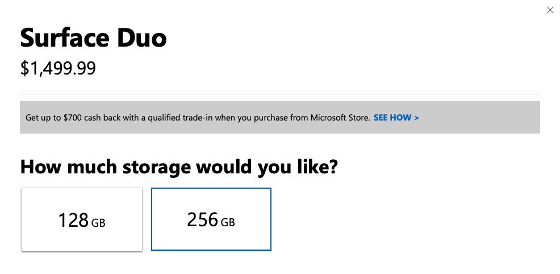Screen dimensions: 560x274
Task: Close the dialog with the X icon
Action: click(x=550, y=10)
